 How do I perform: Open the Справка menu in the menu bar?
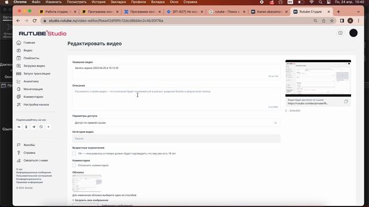tap(190, 2)
